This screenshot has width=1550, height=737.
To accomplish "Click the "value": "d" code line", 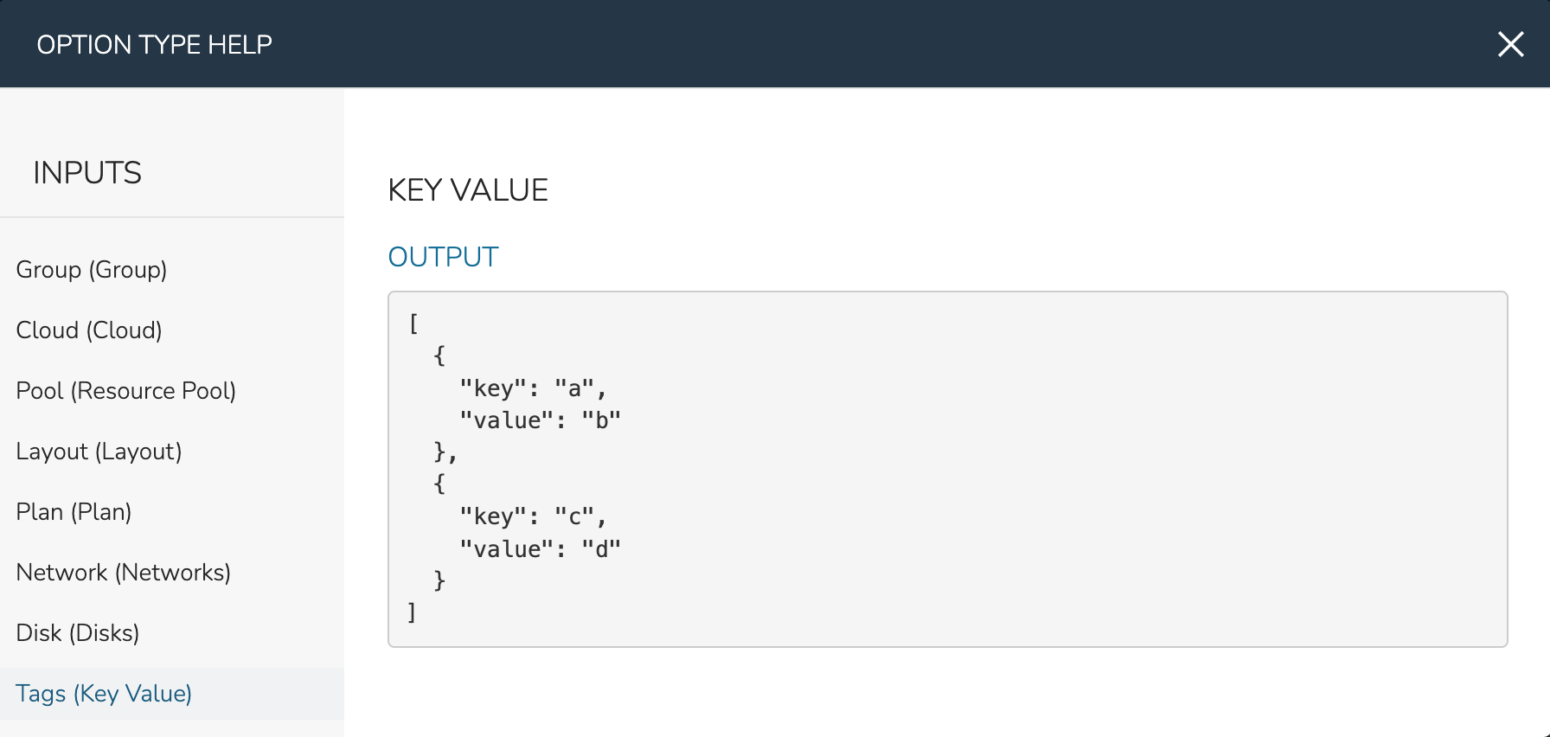I will [x=541, y=549].
